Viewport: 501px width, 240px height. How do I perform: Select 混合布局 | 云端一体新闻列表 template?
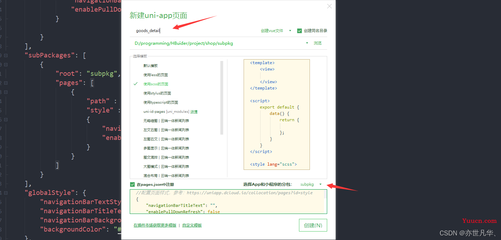(166, 176)
